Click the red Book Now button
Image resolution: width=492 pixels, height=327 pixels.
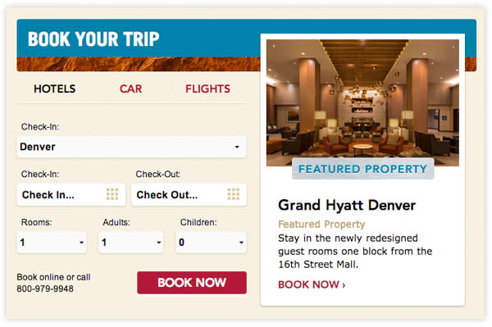point(192,283)
